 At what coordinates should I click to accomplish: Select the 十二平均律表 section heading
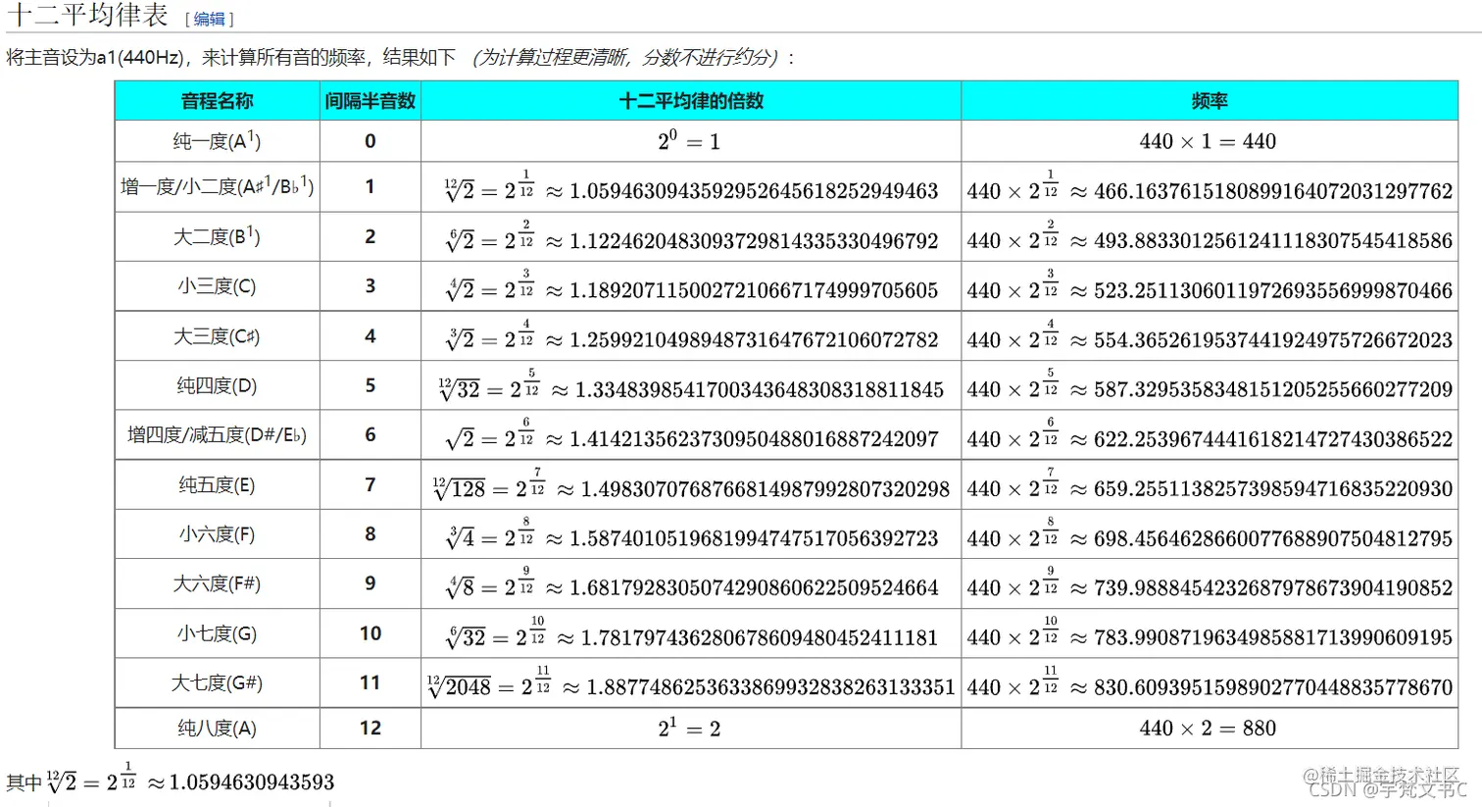point(88,16)
